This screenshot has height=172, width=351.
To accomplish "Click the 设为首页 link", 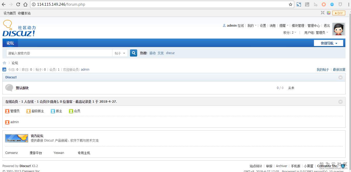I will [10, 13].
